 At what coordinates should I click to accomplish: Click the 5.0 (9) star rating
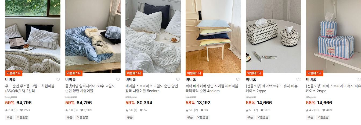11,110
